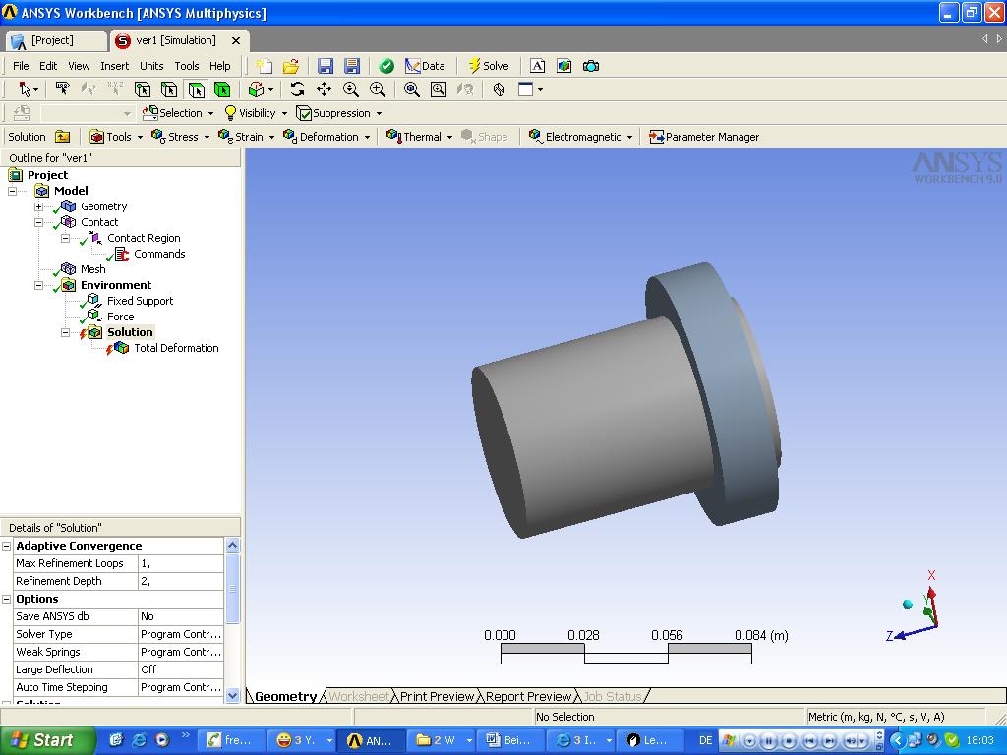
Task: Open the Parameter Manager
Action: point(704,136)
